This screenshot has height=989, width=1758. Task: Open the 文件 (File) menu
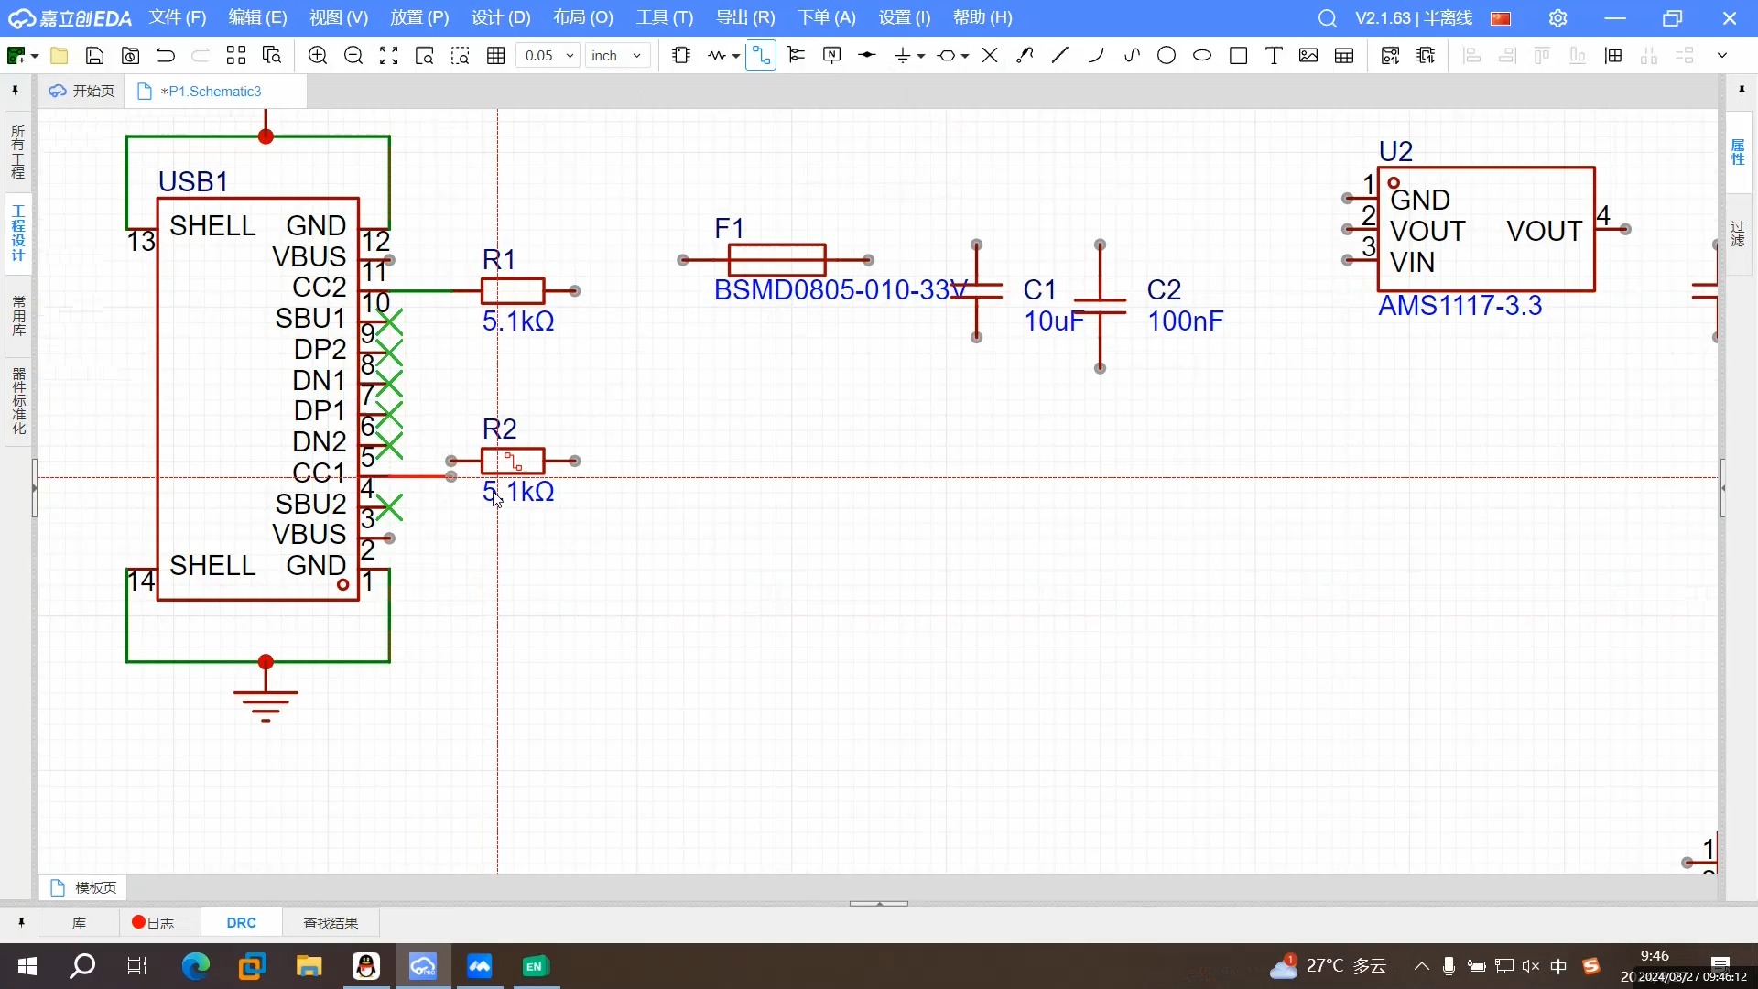(177, 16)
